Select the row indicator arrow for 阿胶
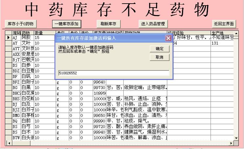Viewport: 244px width, 149px height. (9, 37)
